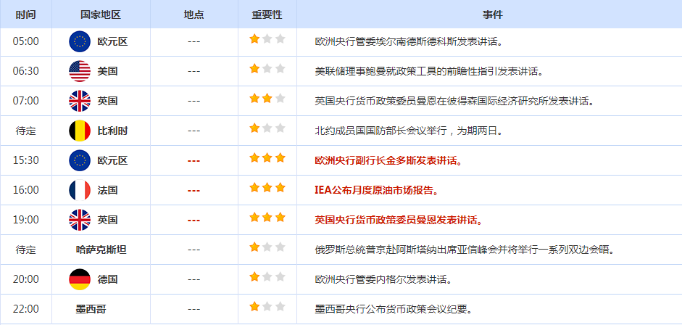Click the Belgium flag icon
The width and height of the screenshot is (682, 325).
tap(79, 131)
